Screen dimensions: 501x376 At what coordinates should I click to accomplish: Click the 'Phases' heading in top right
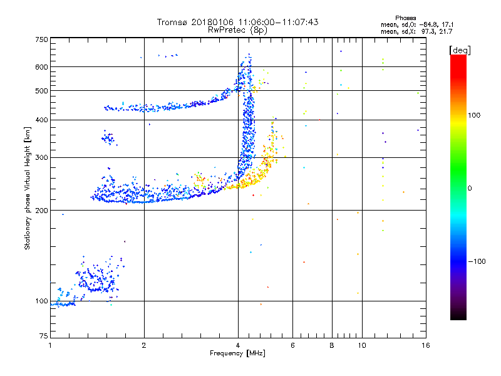[405, 18]
